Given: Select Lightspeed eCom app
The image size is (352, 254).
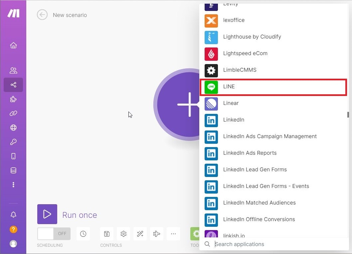Looking at the screenshot, I should tap(273, 53).
